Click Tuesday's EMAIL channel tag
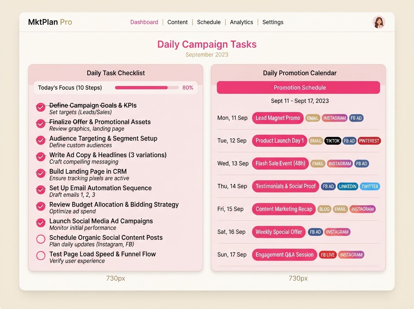414x309 pixels. point(316,141)
